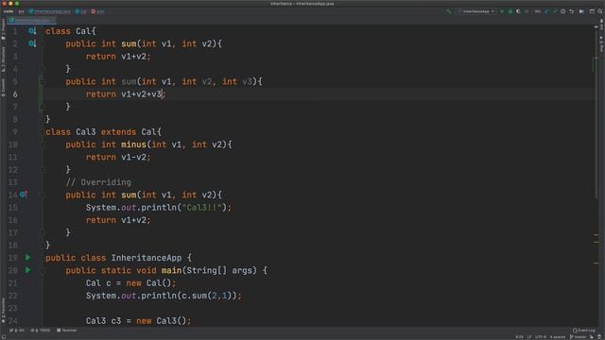This screenshot has height=340, width=605.
Task: Click the "Cal3!!" string literal
Action: click(x=201, y=208)
